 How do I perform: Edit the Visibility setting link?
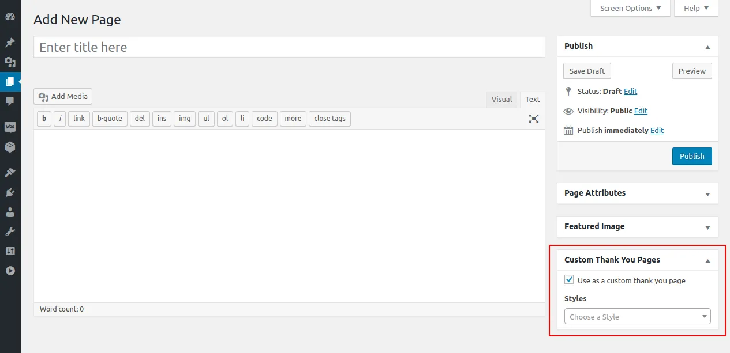(641, 111)
